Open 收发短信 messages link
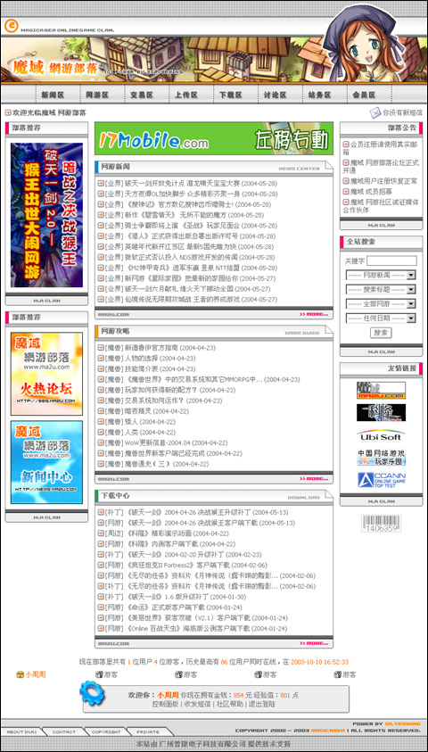This screenshot has width=428, height=752. tap(197, 704)
